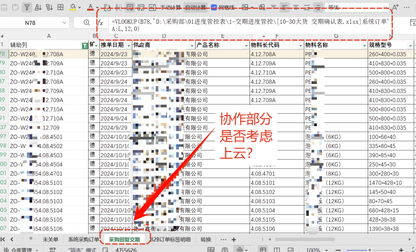Jump to the first sheet tab arrow
The image size is (416, 252).
(x=3, y=239)
